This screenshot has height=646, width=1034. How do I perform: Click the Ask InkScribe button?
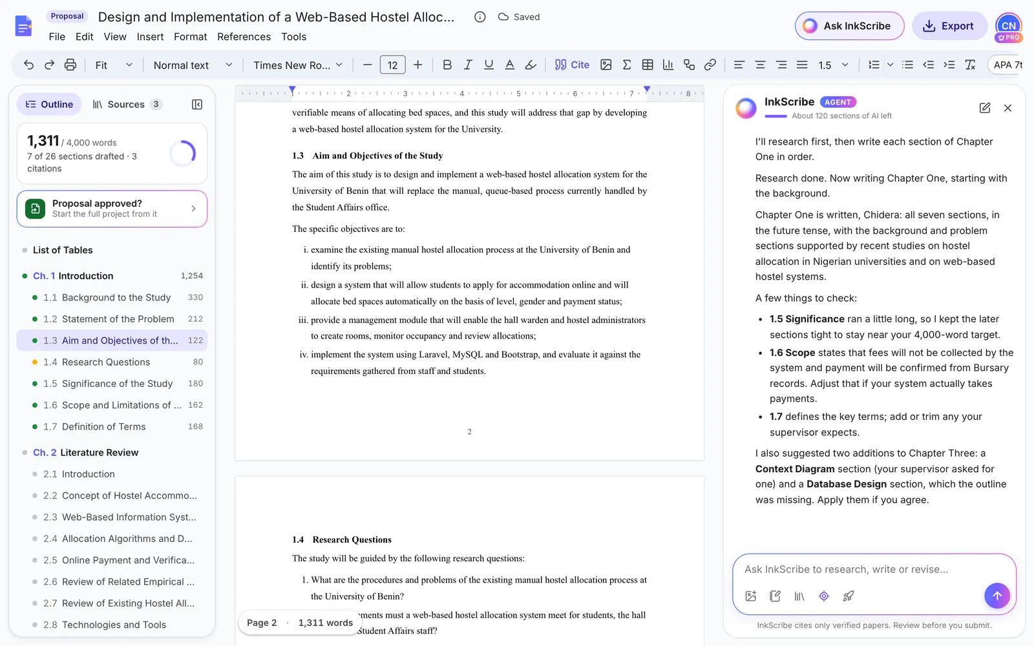coord(849,26)
